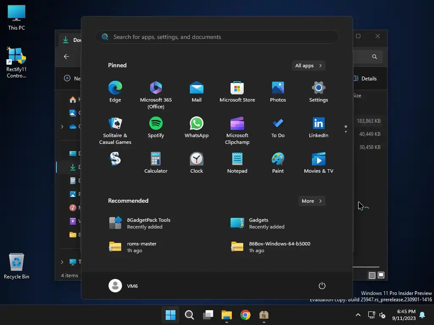Select Home in File Explorer sidebar
434x325 pixels.
tap(75, 99)
